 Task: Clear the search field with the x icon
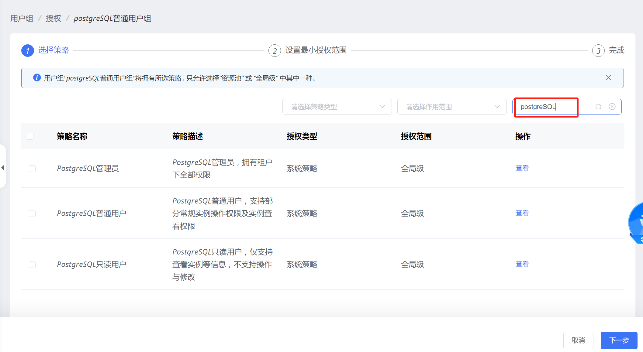coord(612,107)
